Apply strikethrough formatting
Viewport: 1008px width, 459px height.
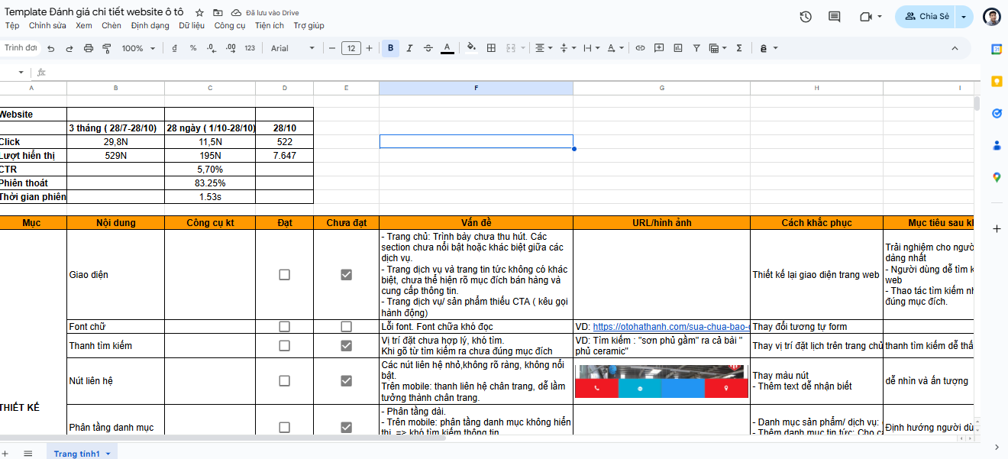428,48
